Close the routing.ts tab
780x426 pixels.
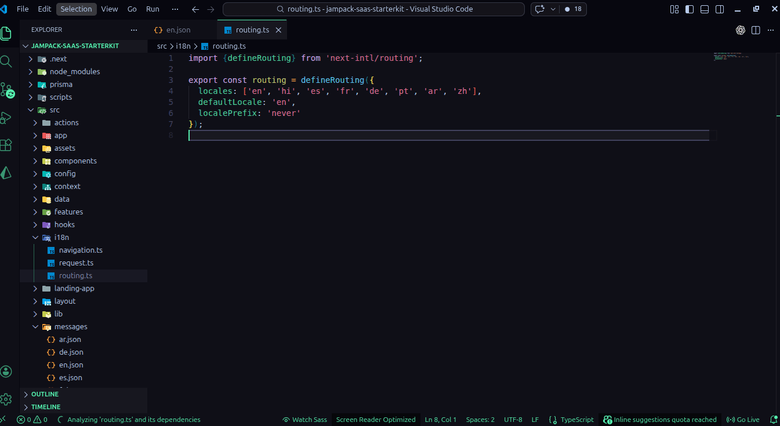coord(279,30)
